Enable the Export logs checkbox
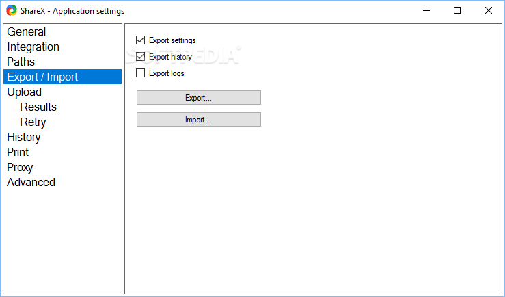Image resolution: width=505 pixels, height=297 pixels. 140,73
